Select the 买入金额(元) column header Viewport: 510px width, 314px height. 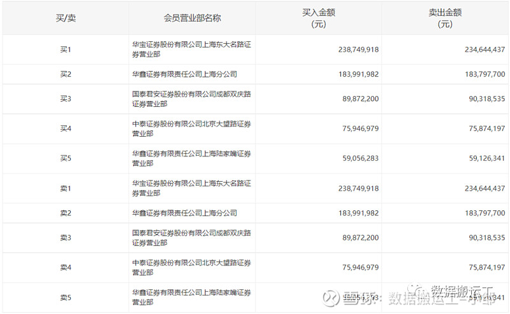(x=318, y=18)
